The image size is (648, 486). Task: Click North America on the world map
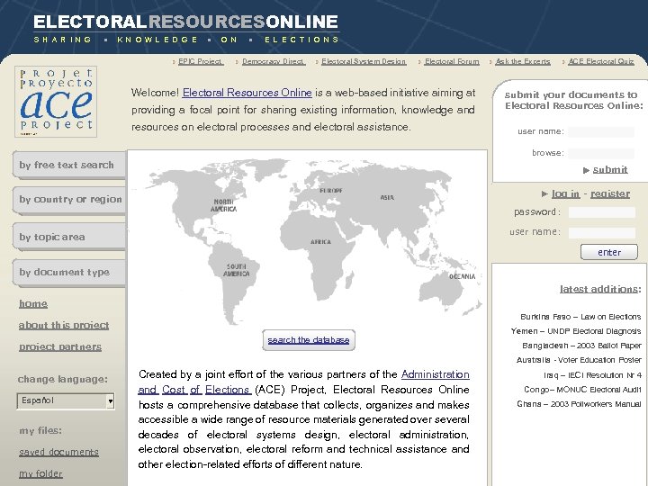(x=223, y=205)
